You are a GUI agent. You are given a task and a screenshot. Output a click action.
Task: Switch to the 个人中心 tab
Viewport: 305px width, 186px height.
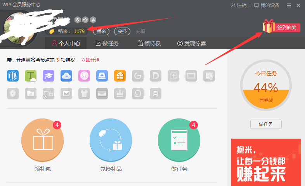tap(66, 43)
